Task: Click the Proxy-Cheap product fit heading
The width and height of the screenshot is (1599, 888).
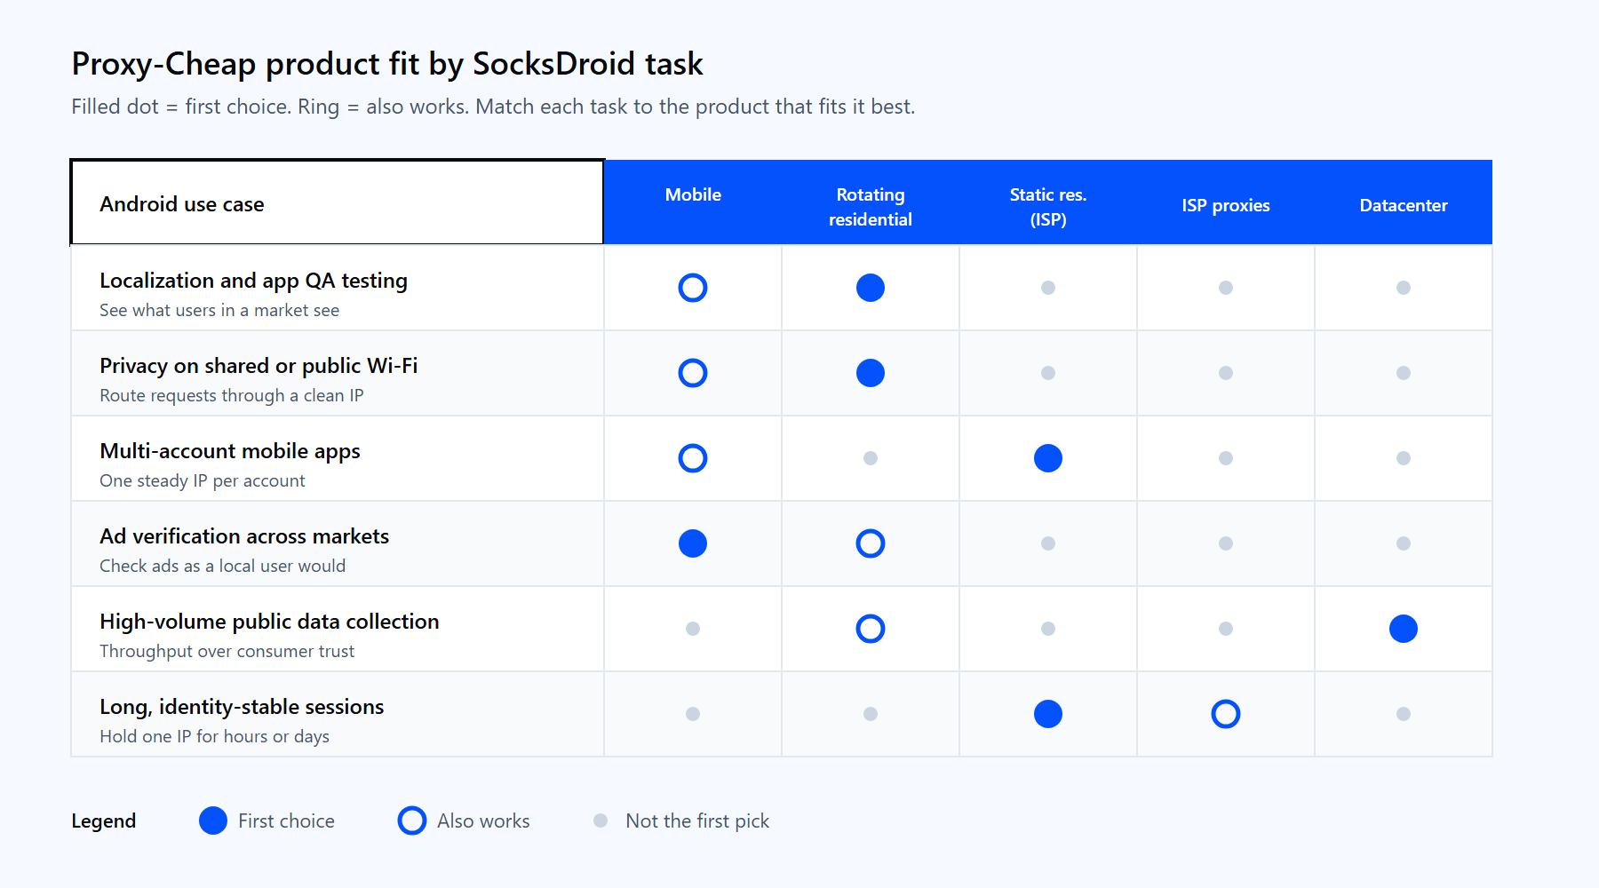Action: point(387,64)
